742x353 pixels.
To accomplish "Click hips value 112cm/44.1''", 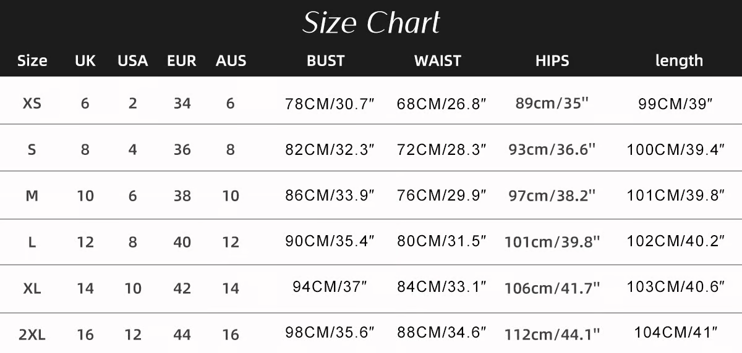I will (x=552, y=335).
